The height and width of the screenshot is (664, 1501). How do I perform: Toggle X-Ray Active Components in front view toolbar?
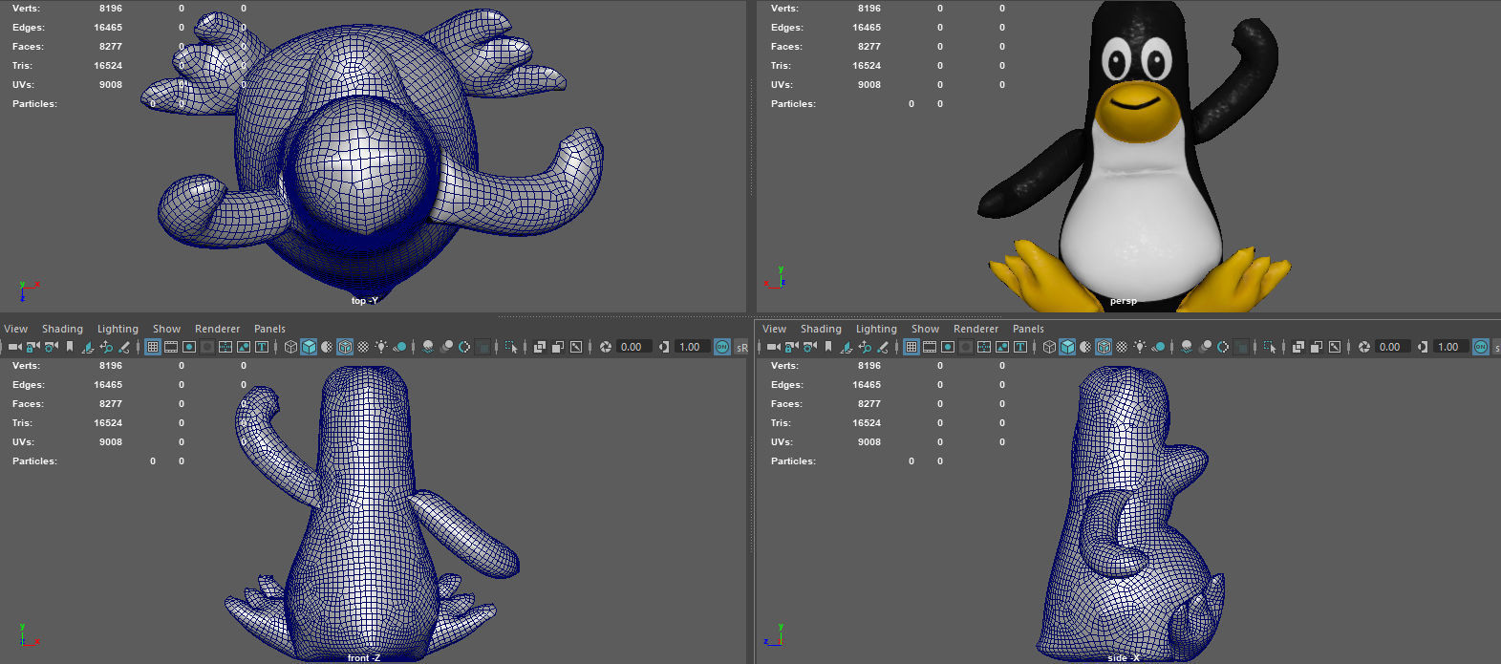[x=558, y=347]
